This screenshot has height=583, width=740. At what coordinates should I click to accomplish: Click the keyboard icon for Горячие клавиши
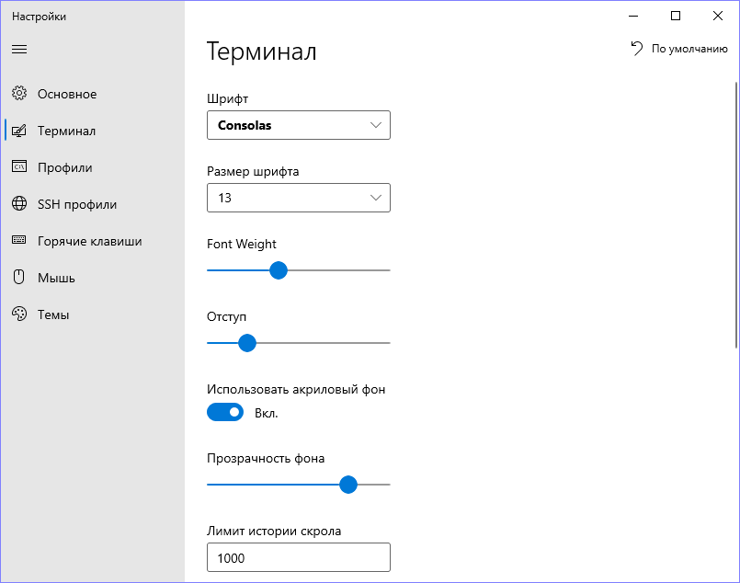click(19, 241)
